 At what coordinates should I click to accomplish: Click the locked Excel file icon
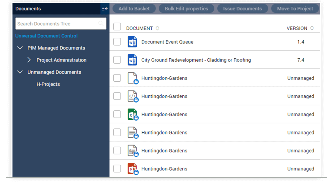[x=132, y=114]
